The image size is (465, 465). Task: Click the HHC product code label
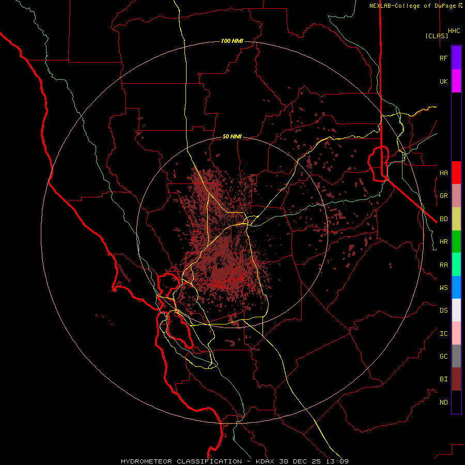coord(454,31)
